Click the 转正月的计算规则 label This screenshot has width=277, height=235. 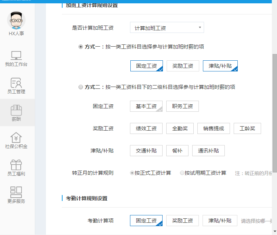point(93,173)
